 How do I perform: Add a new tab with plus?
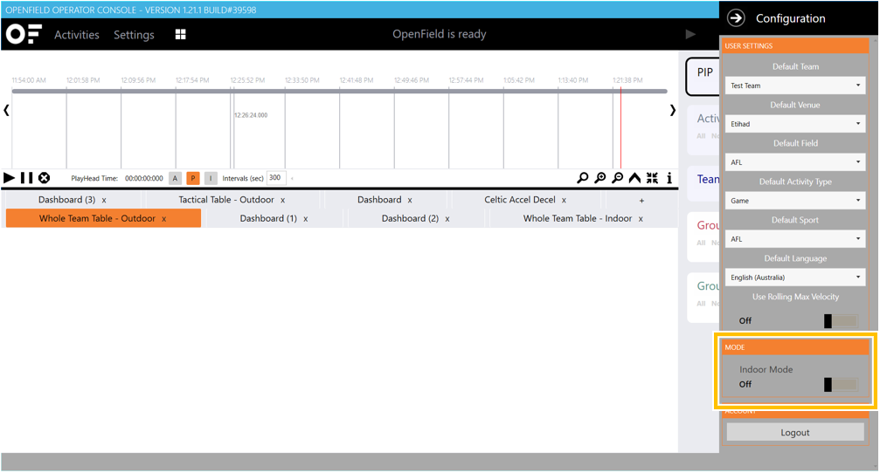click(641, 200)
